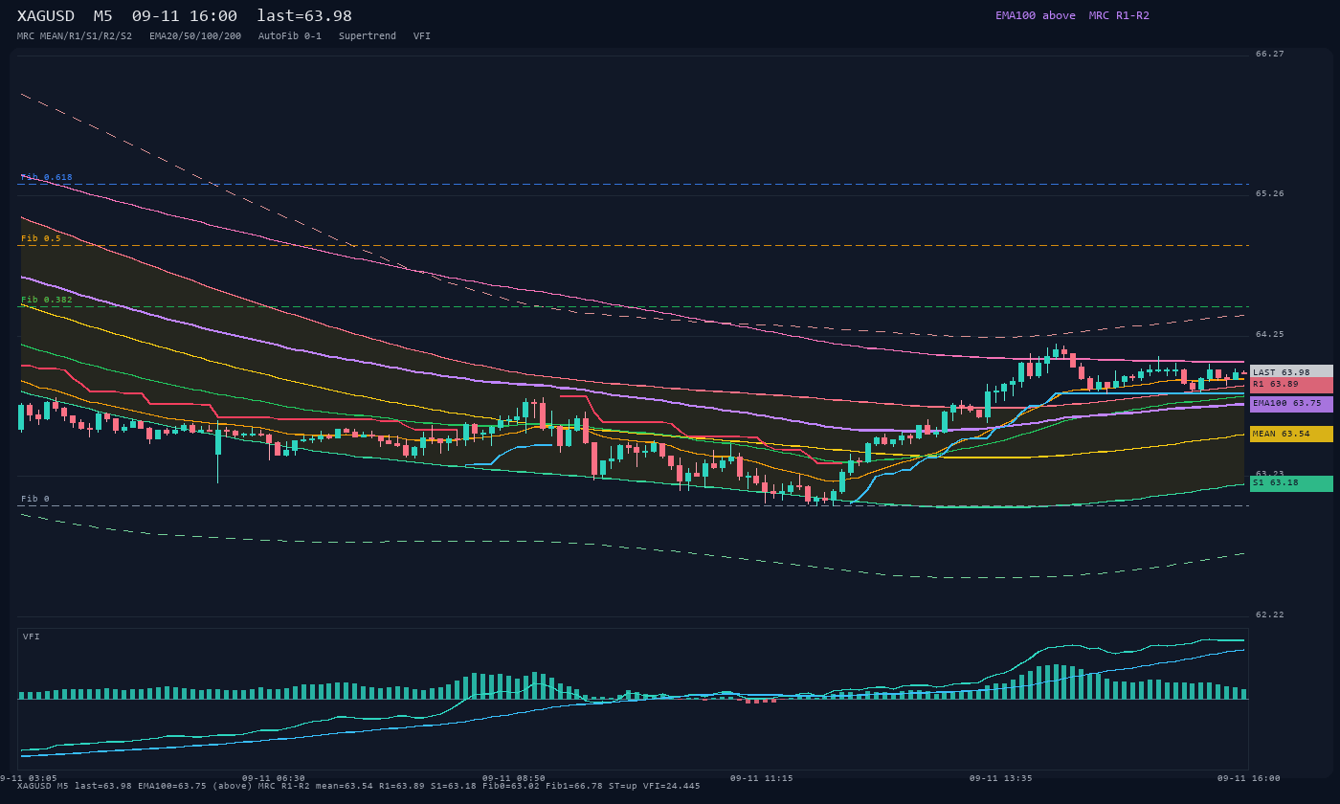Click the S1 63.18 price label

click(1291, 483)
